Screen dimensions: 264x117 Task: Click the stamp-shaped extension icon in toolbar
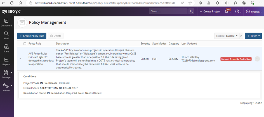(209, 3)
